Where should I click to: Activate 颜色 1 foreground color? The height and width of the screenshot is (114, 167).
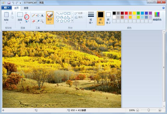pos(100,18)
